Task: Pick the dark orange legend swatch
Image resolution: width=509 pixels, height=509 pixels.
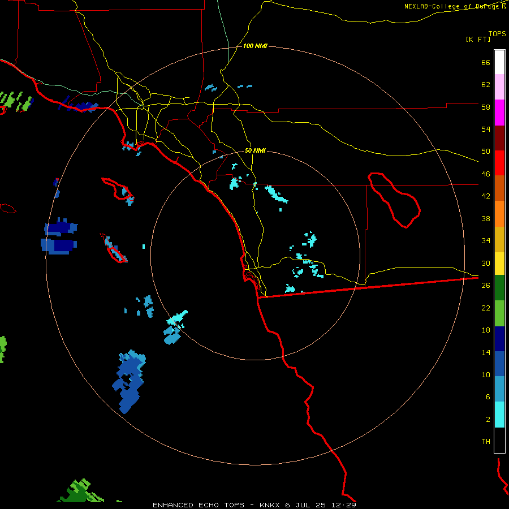Action: 499,188
